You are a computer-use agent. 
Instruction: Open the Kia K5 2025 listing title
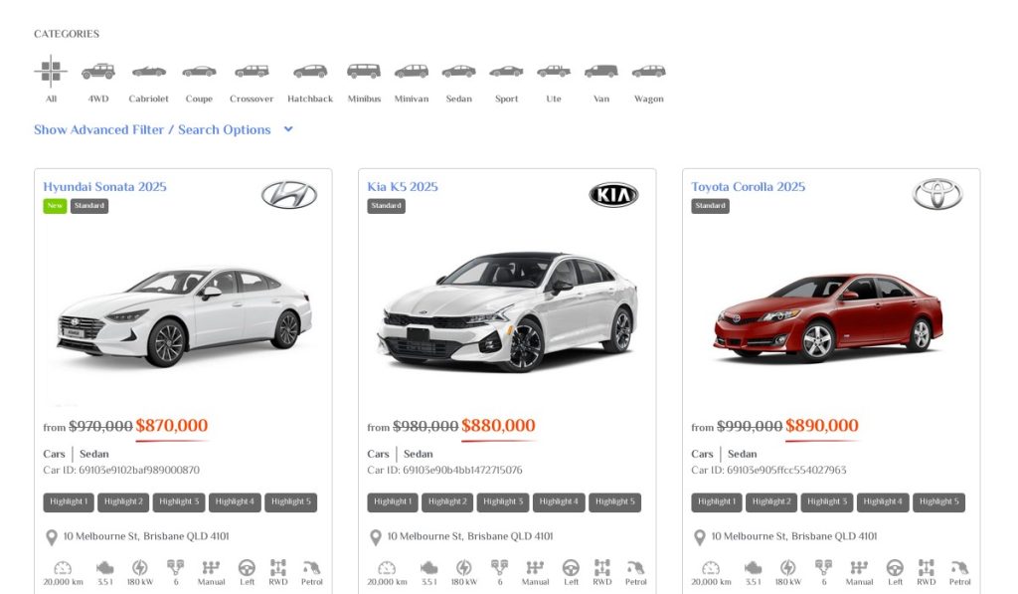pyautogui.click(x=402, y=187)
